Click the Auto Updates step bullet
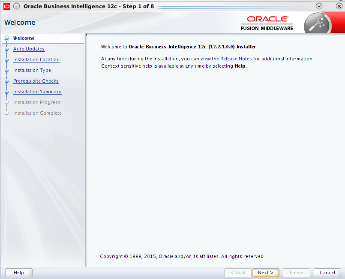The width and height of the screenshot is (345, 279). click(6, 49)
